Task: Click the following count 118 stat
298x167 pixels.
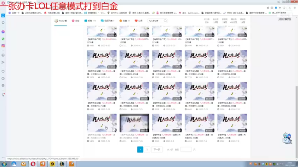Action: pos(207,21)
